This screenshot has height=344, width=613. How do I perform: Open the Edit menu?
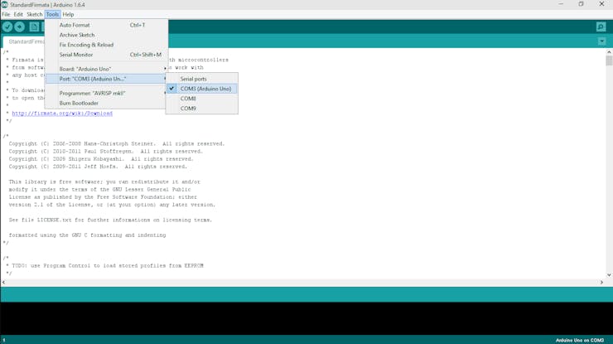[x=18, y=14]
